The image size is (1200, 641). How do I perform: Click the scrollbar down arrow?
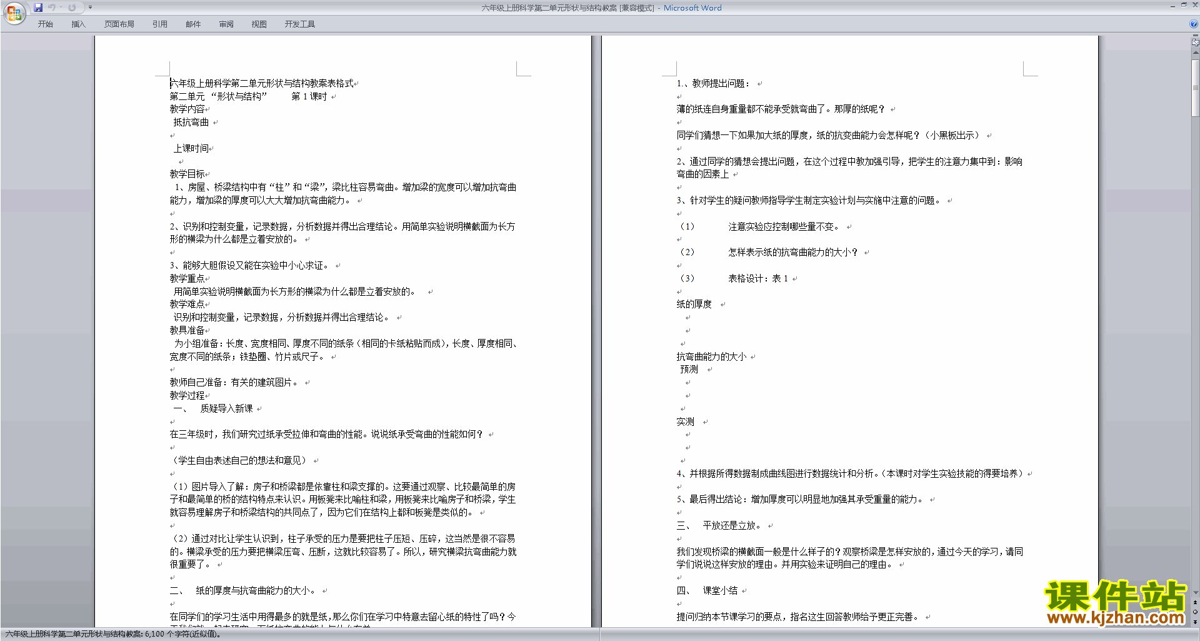click(1196, 593)
